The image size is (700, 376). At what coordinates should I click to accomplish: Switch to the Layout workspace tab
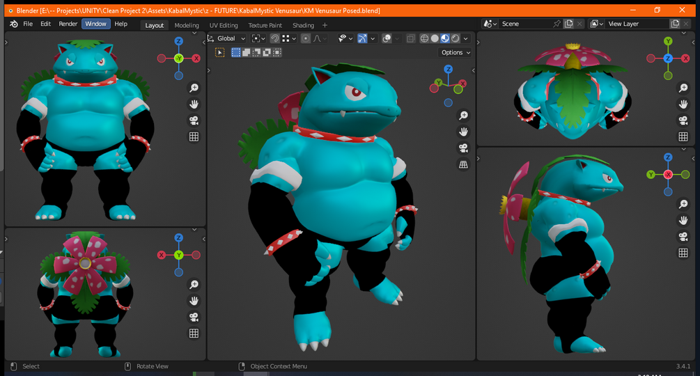154,26
